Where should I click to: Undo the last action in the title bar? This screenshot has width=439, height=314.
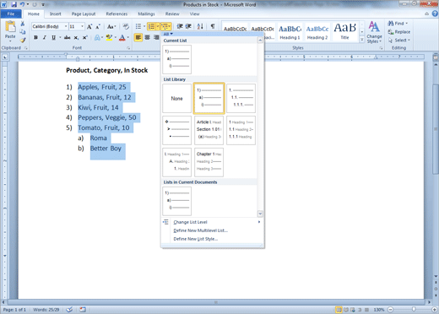(x=22, y=4)
